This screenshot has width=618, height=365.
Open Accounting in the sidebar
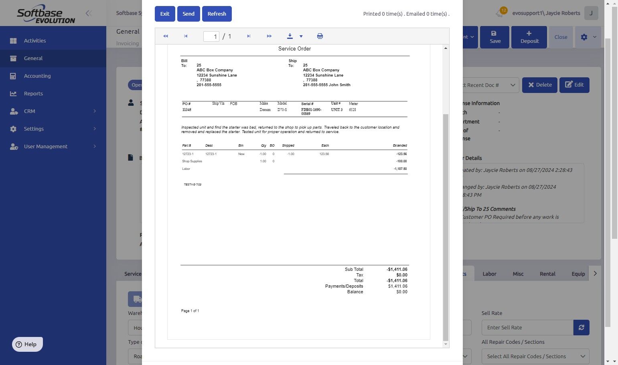click(x=53, y=76)
